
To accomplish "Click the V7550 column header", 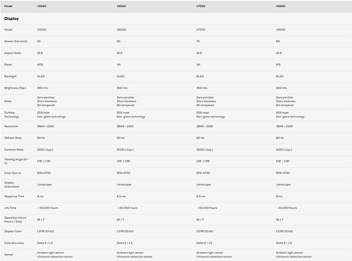I will click(201, 6).
